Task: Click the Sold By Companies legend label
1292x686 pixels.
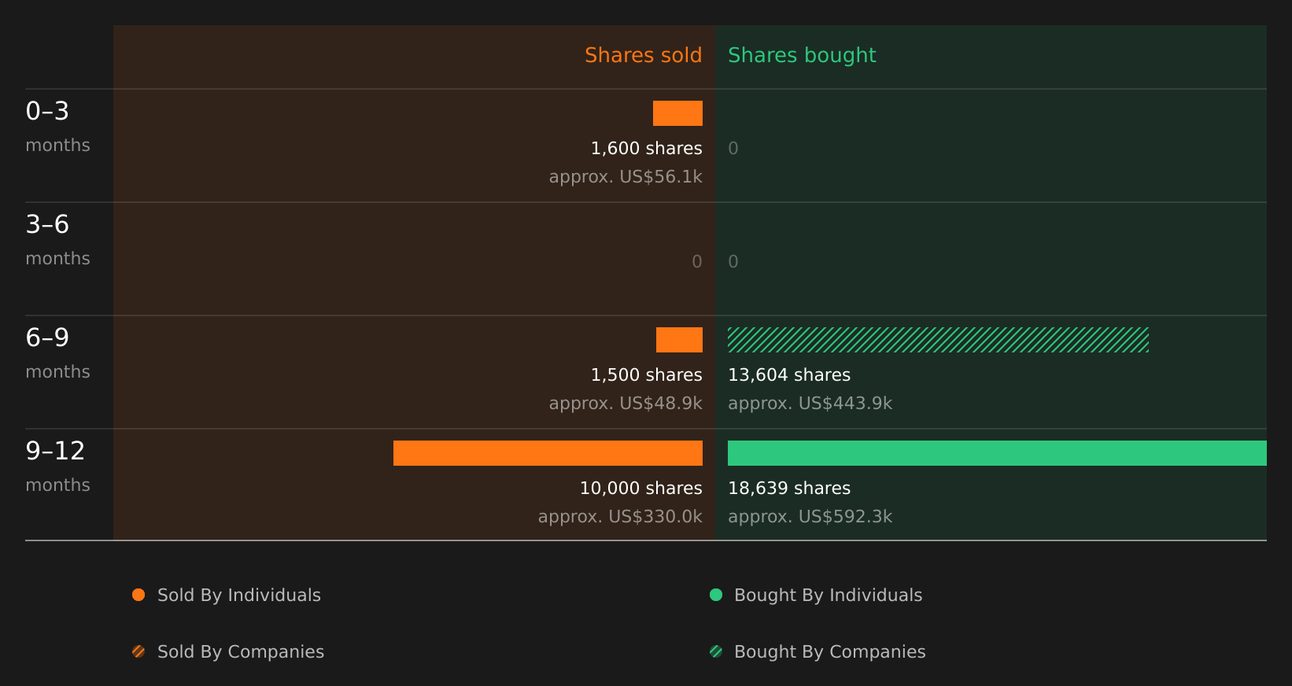Action: click(x=241, y=651)
